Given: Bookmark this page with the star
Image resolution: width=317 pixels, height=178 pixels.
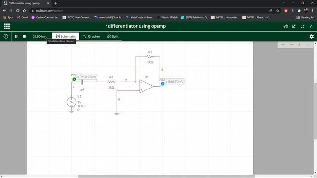Looking at the screenshot, I should point(278,11).
